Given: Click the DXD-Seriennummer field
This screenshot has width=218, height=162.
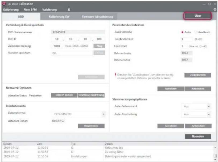Looking at the screenshot, I should 78,32.
